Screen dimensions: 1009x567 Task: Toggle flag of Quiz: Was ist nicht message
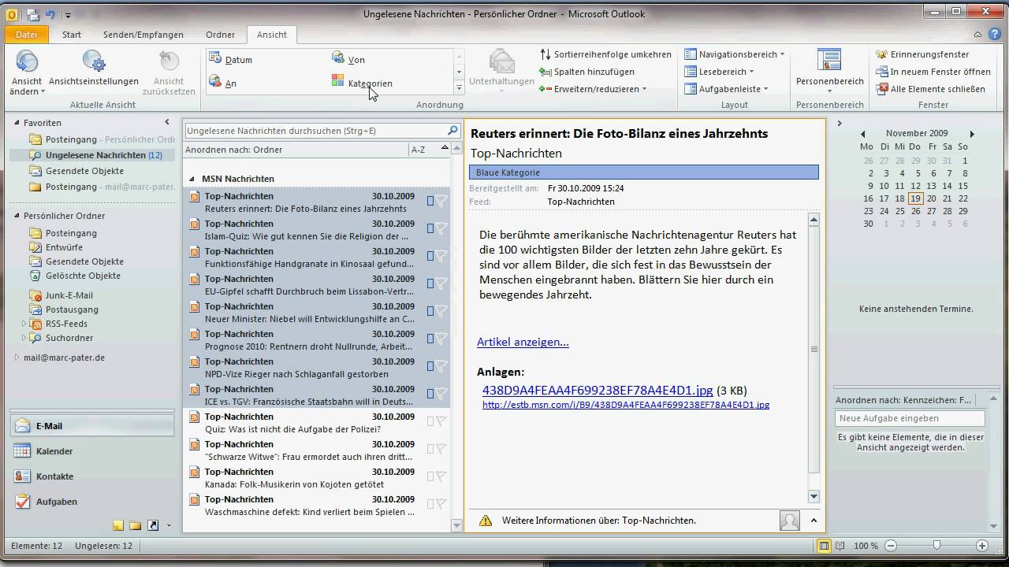[441, 421]
